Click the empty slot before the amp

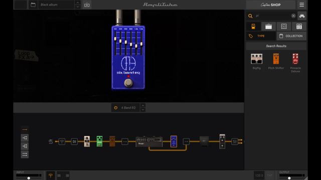tap(125, 141)
